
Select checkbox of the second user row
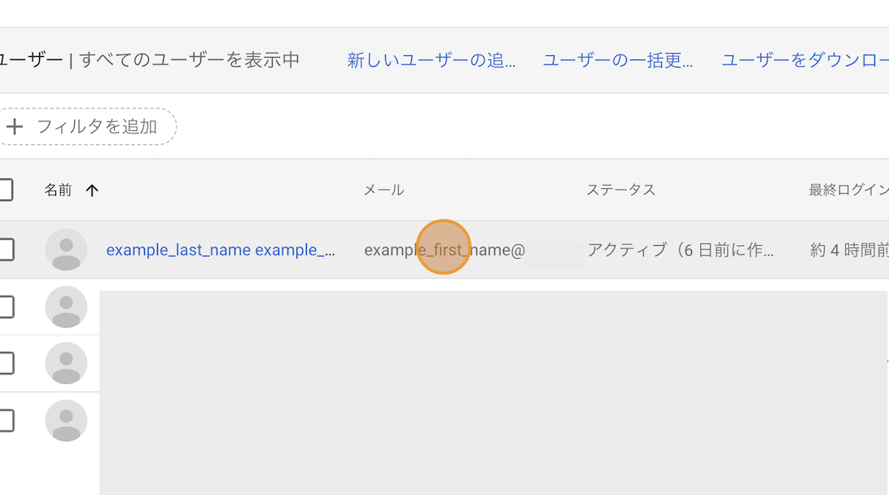pyautogui.click(x=6, y=307)
